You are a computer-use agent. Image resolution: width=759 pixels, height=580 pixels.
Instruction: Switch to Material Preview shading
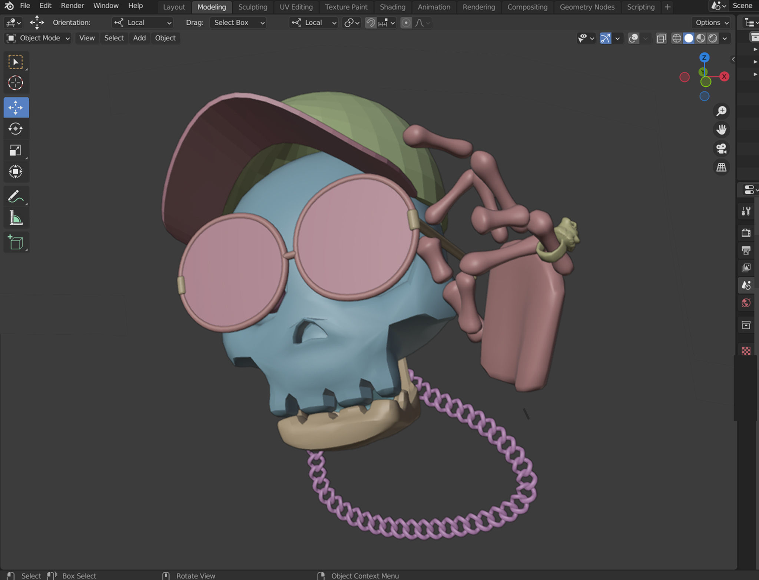pyautogui.click(x=700, y=38)
